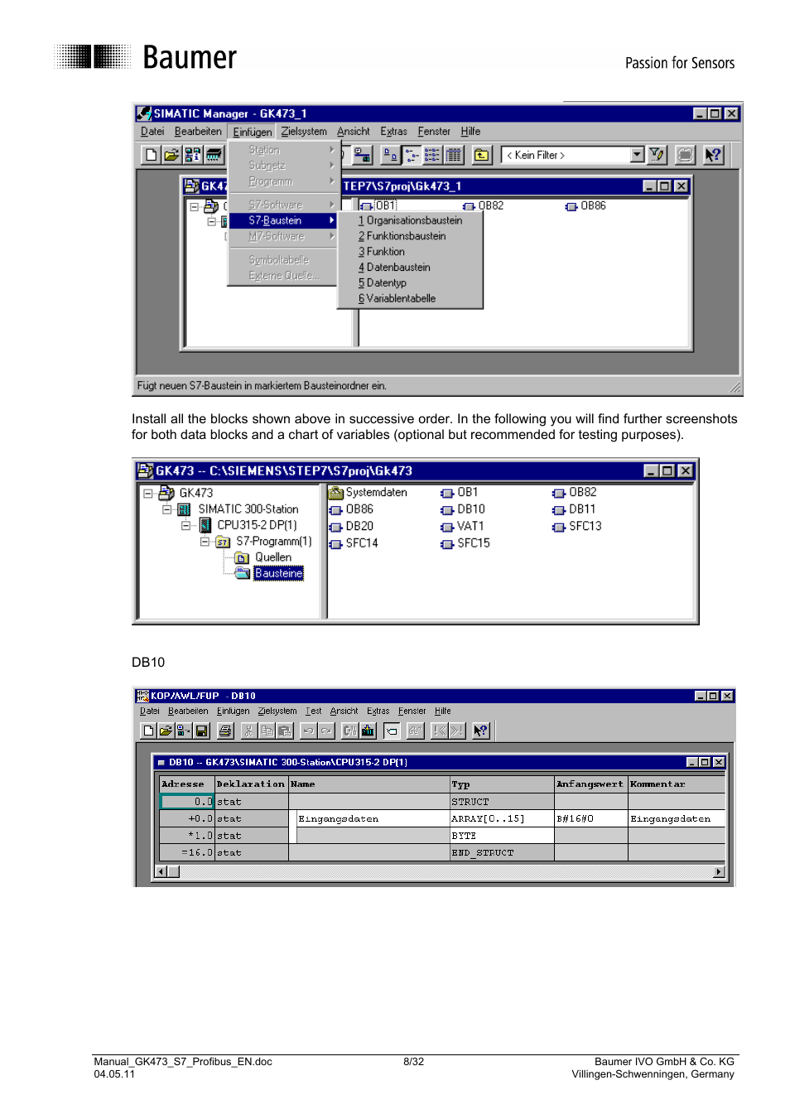Select block DB20 in GK473 block list
Screen dimensions: 790x1119
pos(351,526)
